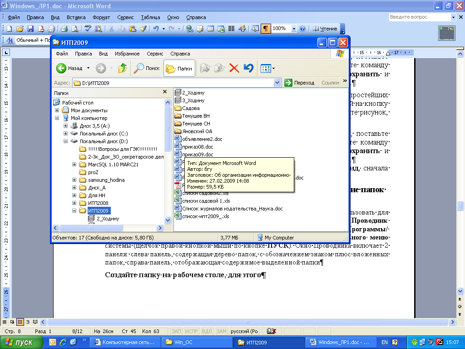Insert a hyperlink via Word toolbar

pyautogui.click(x=190, y=29)
